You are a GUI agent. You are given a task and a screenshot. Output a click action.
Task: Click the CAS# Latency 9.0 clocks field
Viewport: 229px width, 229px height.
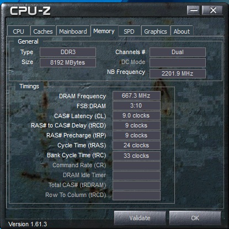(136, 115)
